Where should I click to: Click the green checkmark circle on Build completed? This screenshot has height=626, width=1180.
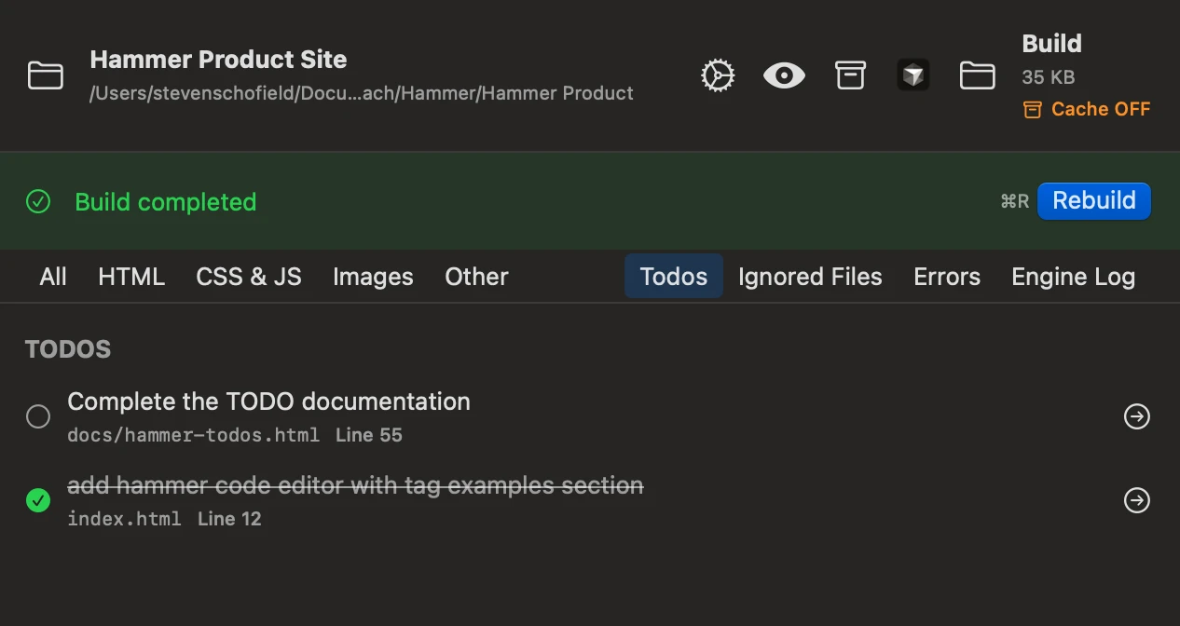point(38,200)
